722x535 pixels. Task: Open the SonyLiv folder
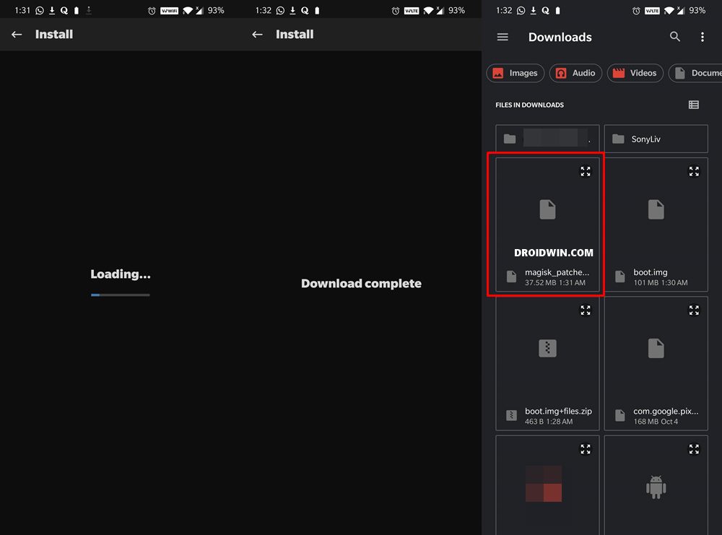[656, 139]
